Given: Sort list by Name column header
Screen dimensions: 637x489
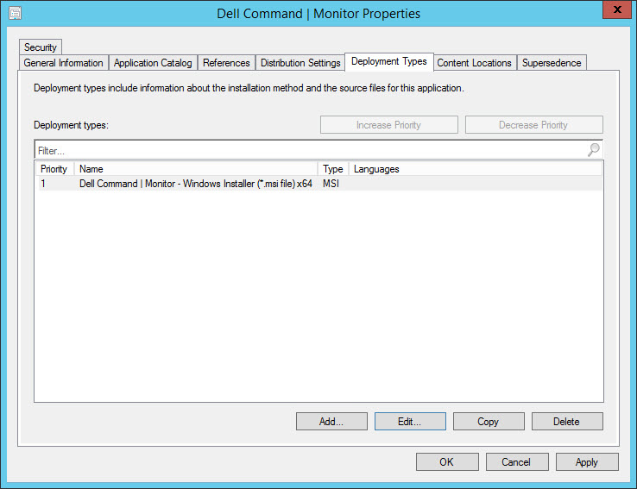Looking at the screenshot, I should pyautogui.click(x=195, y=169).
